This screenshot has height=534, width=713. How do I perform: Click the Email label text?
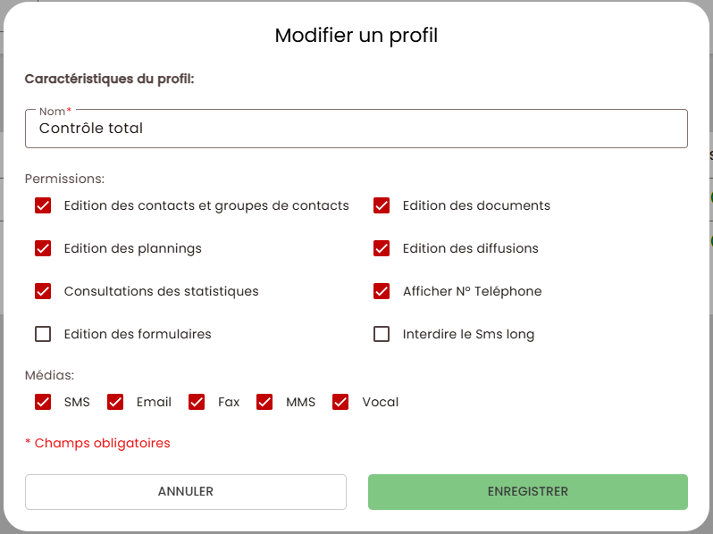click(154, 402)
